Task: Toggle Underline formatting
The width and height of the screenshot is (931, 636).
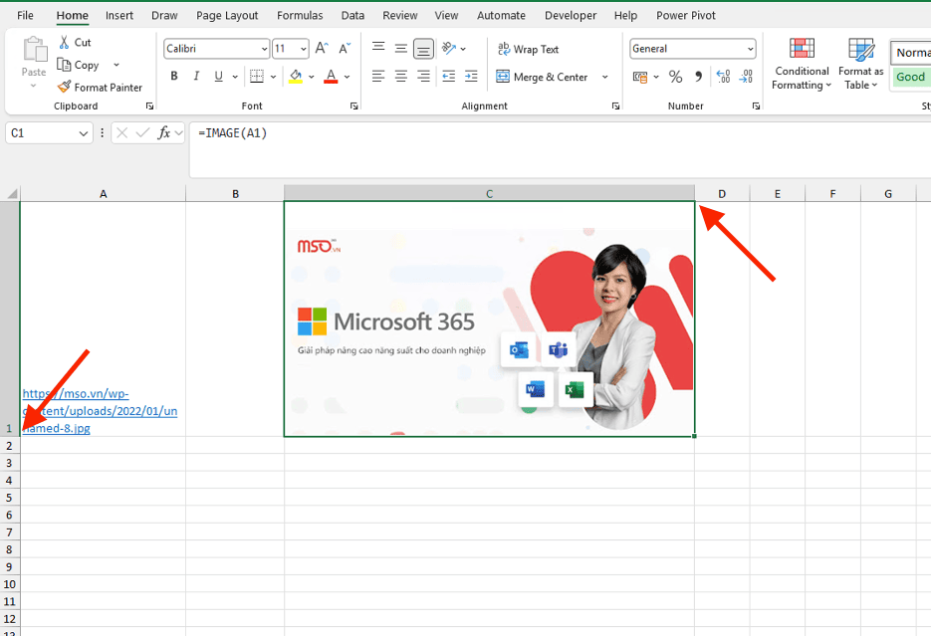Action: point(218,76)
